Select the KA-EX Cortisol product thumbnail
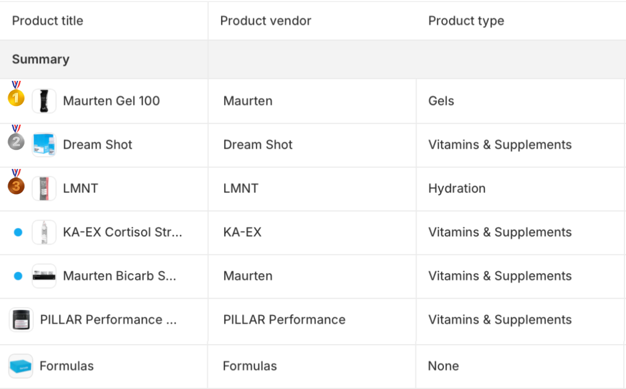Viewport: 626px width, 389px height. pos(44,232)
